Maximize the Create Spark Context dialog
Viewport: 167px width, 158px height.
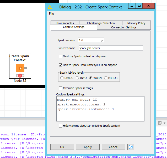click(139, 6)
